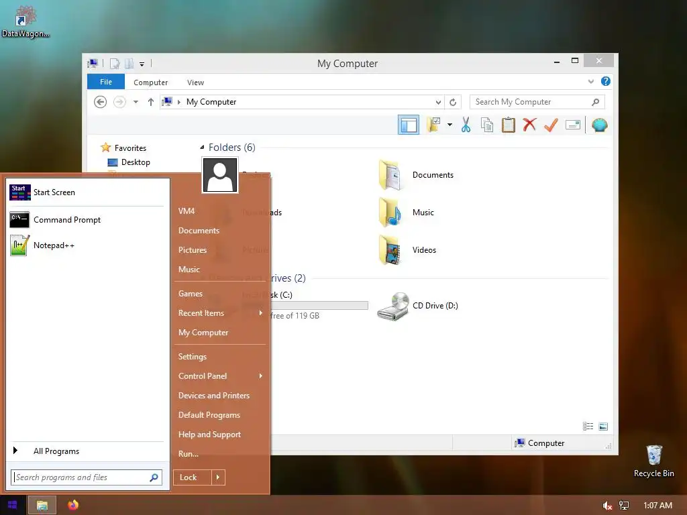Select the Videos folder
Image resolution: width=687 pixels, height=515 pixels.
point(407,250)
